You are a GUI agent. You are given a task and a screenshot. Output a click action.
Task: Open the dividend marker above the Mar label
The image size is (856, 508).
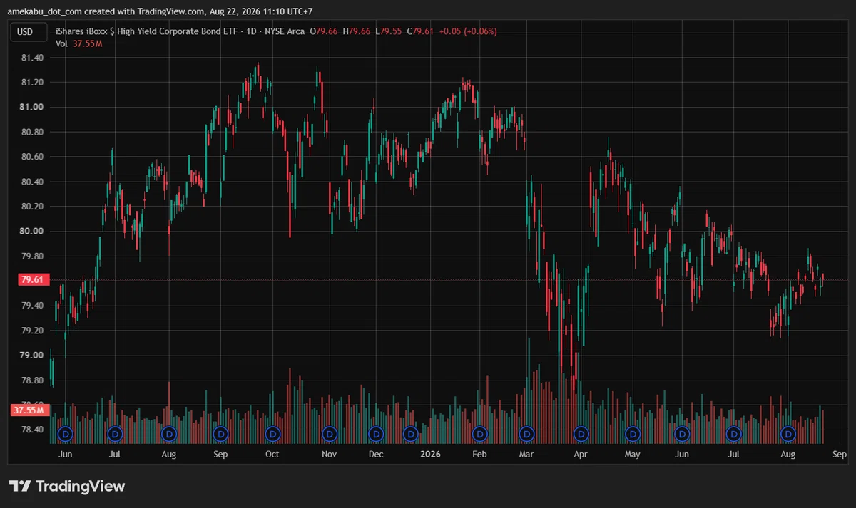[527, 433]
